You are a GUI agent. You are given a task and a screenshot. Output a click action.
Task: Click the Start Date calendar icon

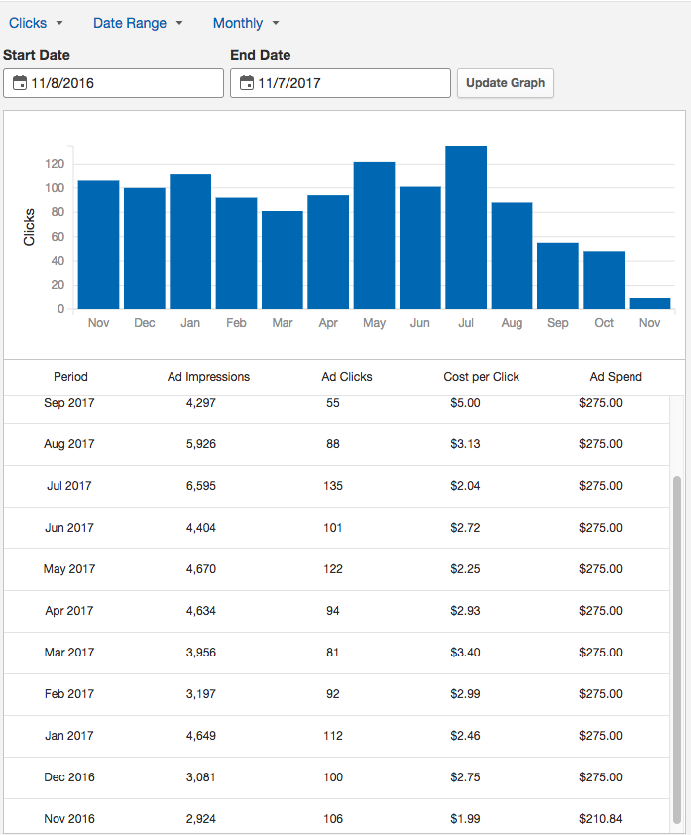tap(20, 84)
